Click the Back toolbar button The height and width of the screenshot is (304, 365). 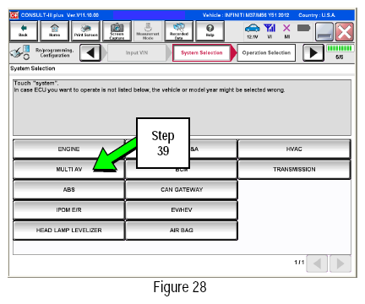click(x=24, y=30)
